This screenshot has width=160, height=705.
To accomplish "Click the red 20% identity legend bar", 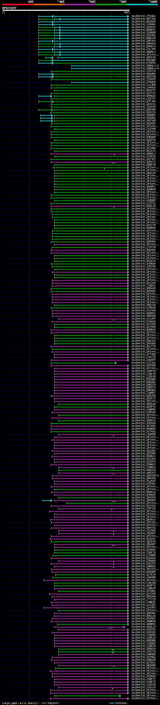I will point(18,5).
